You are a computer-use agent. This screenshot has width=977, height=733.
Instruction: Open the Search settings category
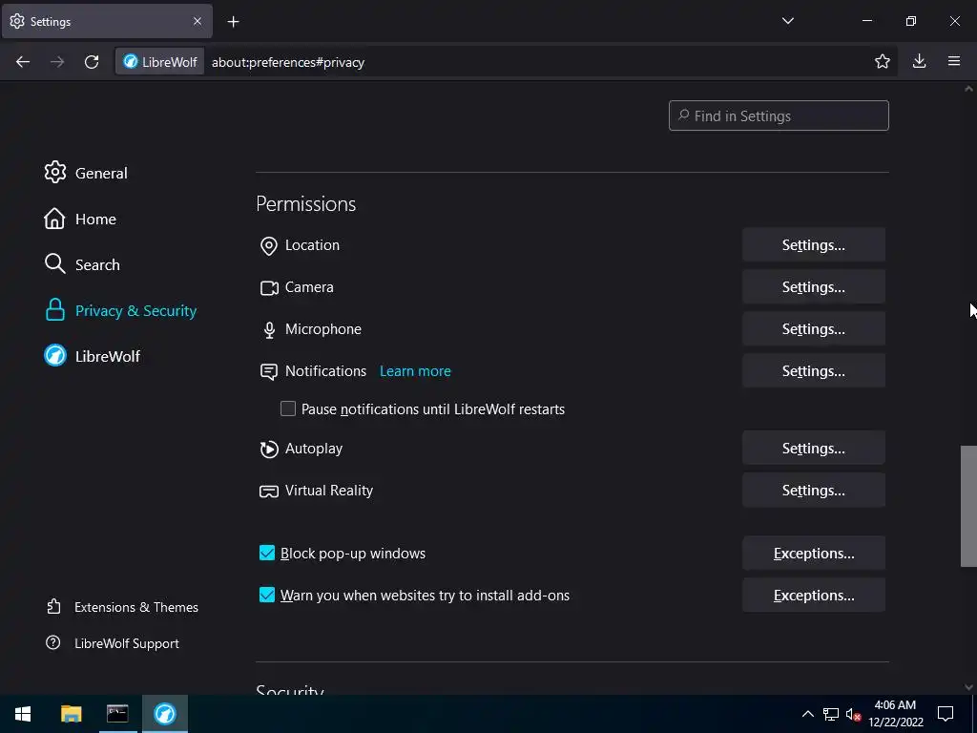point(82,264)
